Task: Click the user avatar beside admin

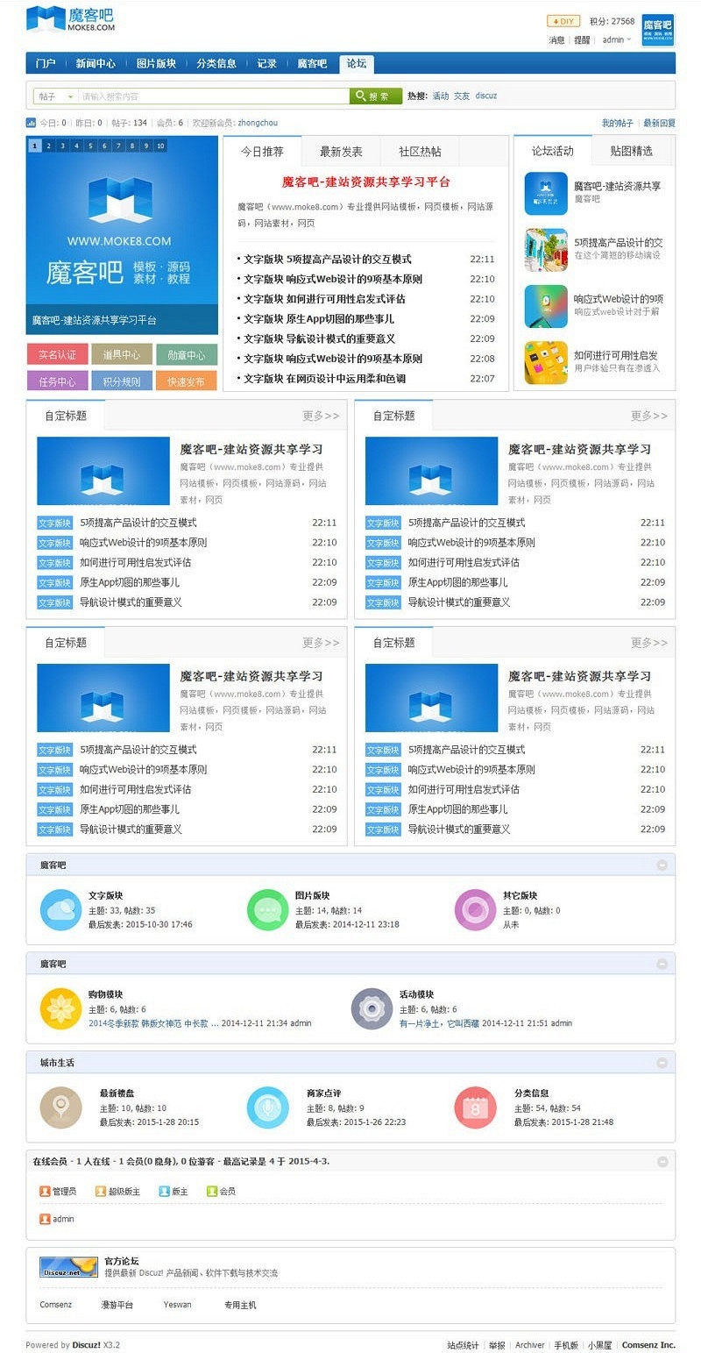Action: click(x=657, y=30)
